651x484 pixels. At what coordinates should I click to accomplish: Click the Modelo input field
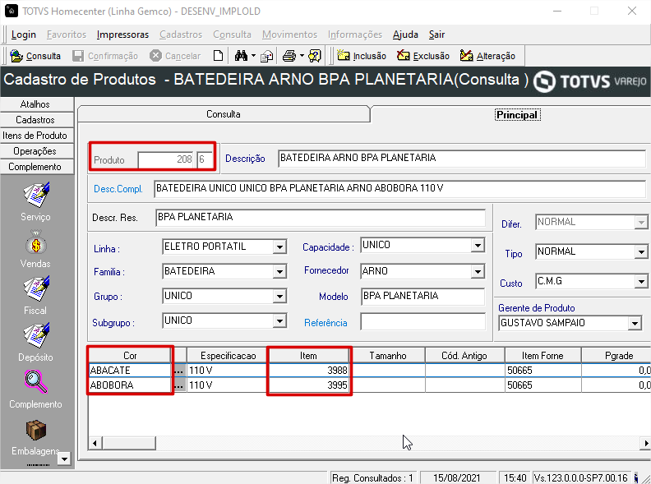pos(422,297)
